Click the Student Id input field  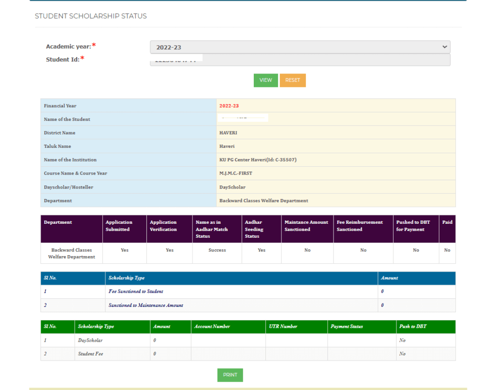pyautogui.click(x=300, y=59)
